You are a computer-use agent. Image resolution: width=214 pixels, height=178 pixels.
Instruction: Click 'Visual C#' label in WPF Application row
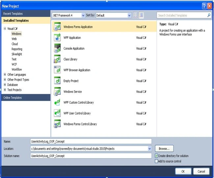click(141, 38)
